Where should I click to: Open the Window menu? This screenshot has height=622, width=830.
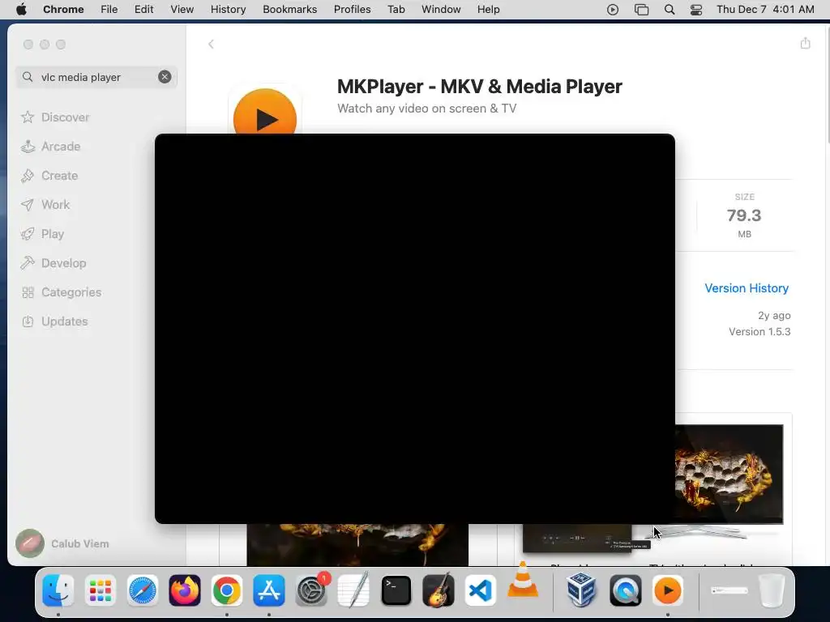click(x=441, y=10)
